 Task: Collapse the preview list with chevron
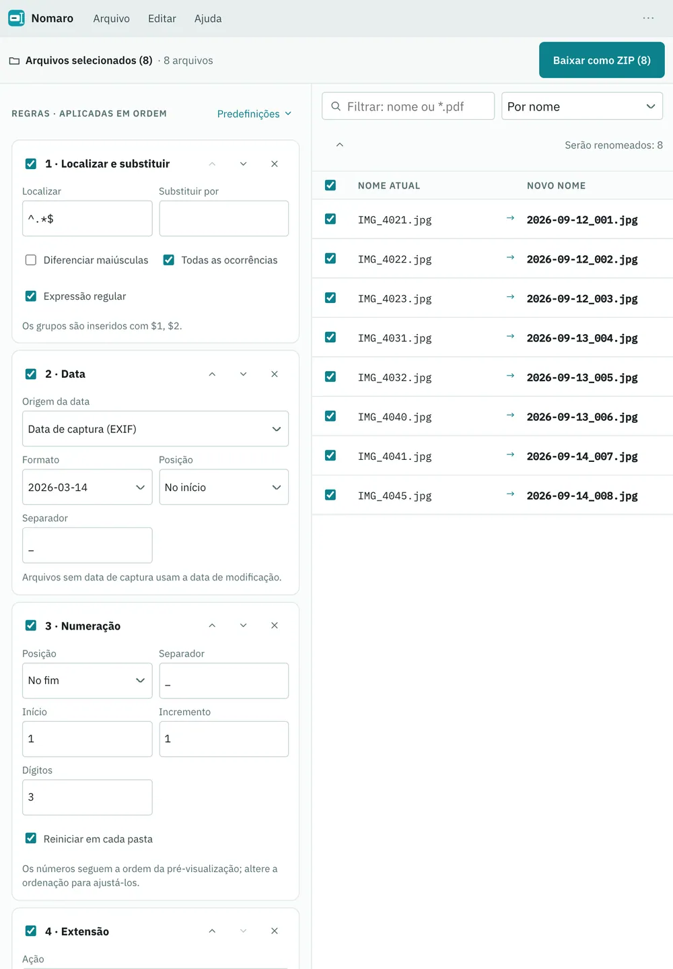click(x=340, y=145)
